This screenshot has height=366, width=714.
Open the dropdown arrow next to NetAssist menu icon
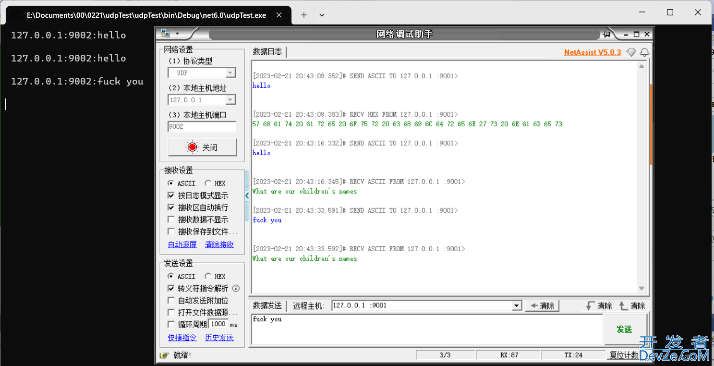point(177,34)
